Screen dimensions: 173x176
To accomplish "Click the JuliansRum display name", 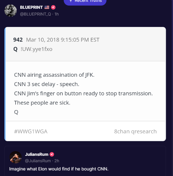I will tap(37, 154).
